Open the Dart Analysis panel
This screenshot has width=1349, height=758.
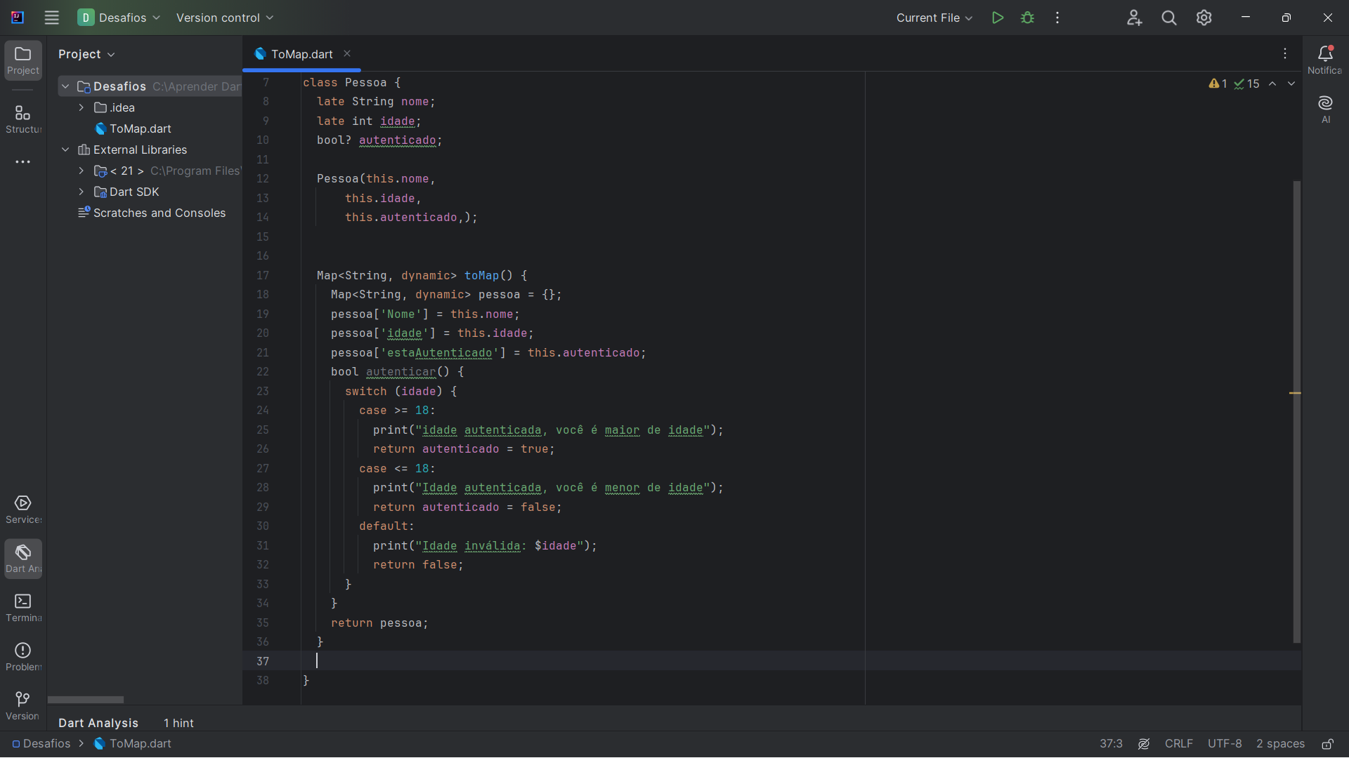(99, 722)
